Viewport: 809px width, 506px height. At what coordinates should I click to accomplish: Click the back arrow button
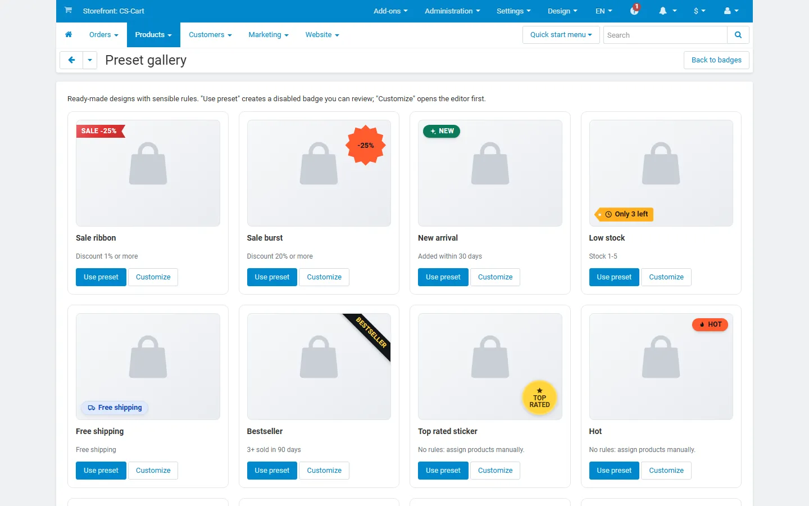pyautogui.click(x=71, y=60)
